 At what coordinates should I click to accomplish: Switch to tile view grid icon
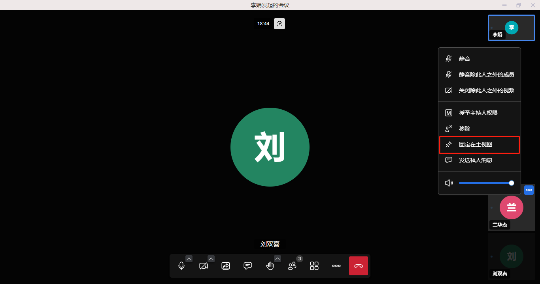pos(314,266)
